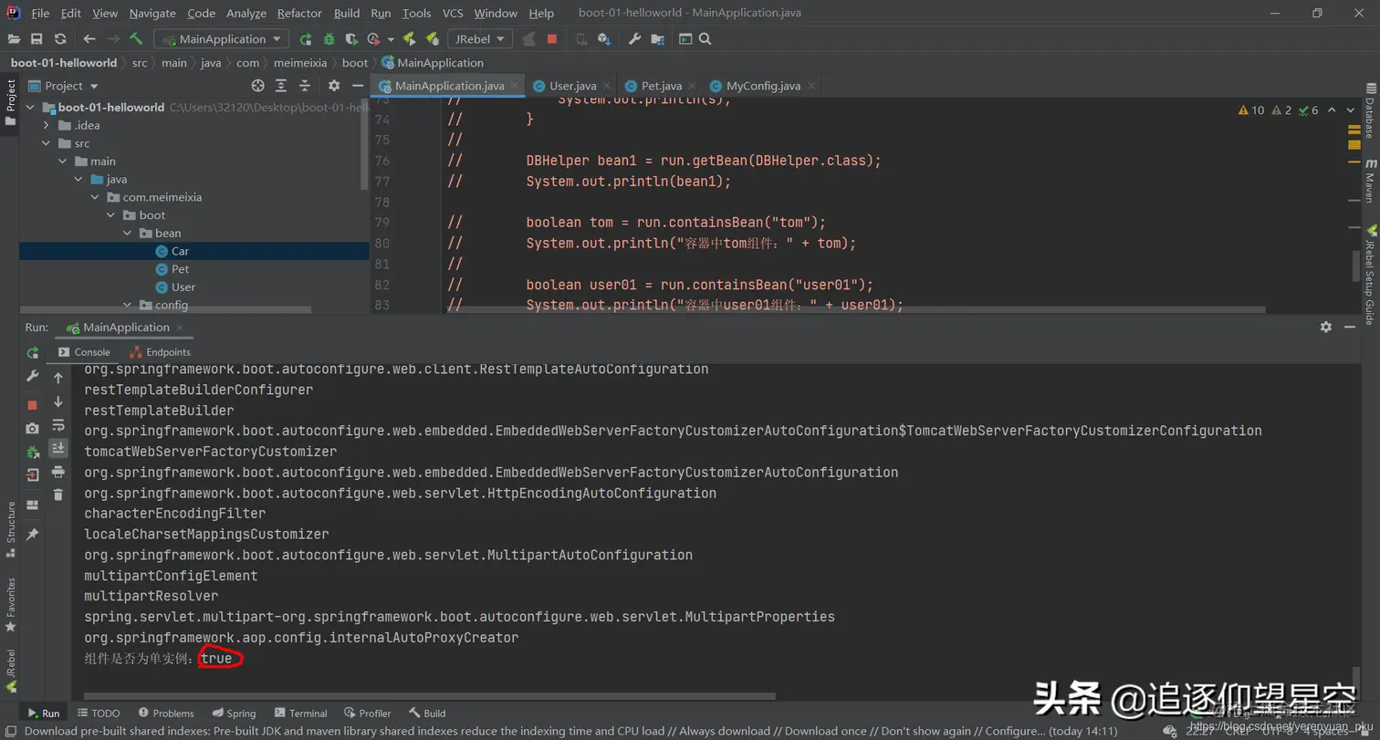Open the Console tab in Run panel
1380x740 pixels.
coord(84,352)
